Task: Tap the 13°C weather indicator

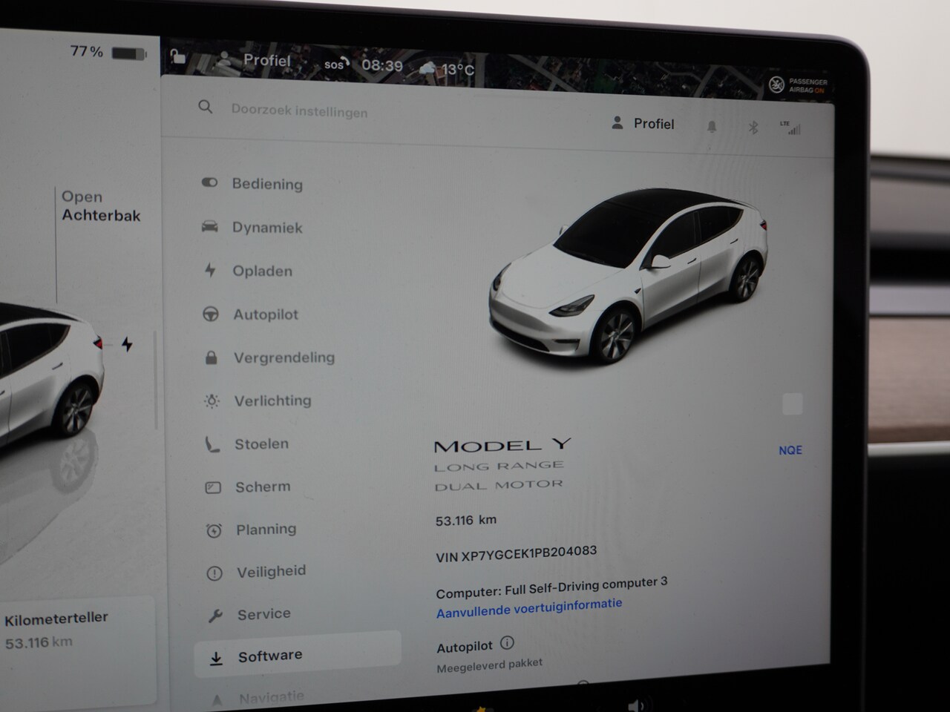Action: click(x=447, y=69)
